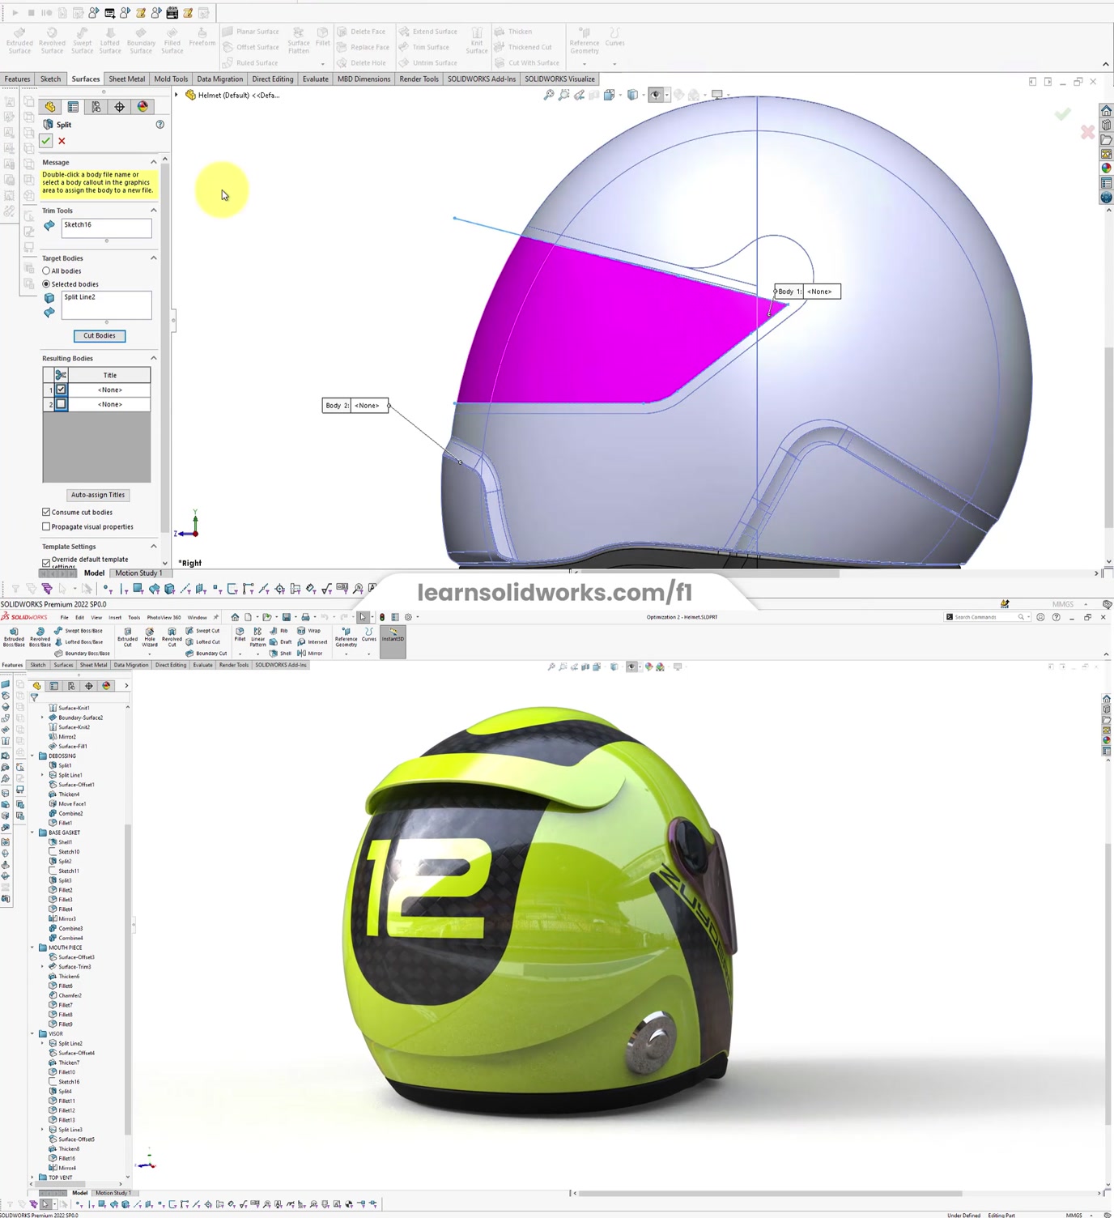
Task: Select the Selected bodies radio button
Action: tap(46, 283)
